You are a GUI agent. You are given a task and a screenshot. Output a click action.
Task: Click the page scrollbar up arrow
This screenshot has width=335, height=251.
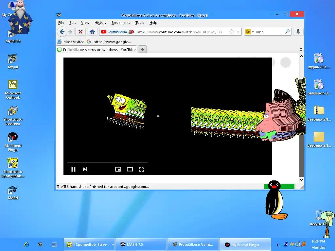point(301,56)
